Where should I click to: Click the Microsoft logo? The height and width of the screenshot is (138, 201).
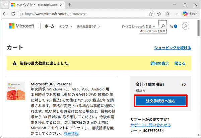pyautogui.click(x=21, y=26)
